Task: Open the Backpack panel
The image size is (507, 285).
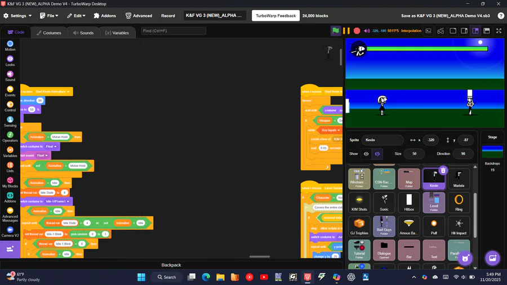Action: tap(171, 265)
